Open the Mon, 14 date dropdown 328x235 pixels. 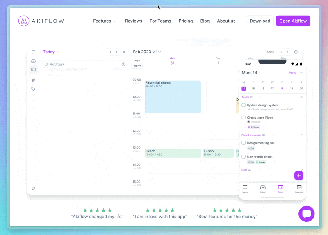click(x=251, y=73)
